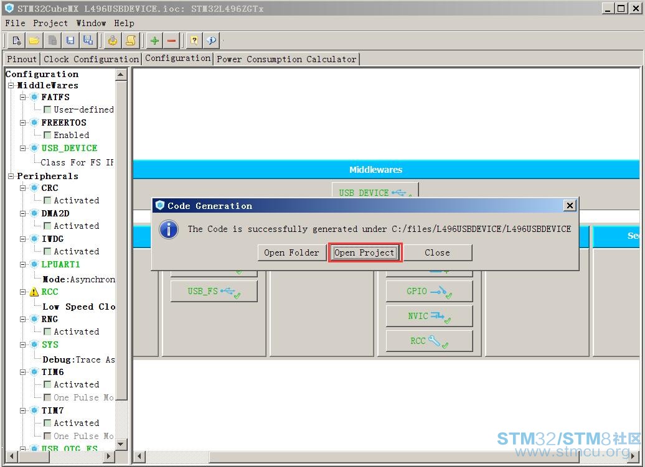Click the tree panel vertical scrollbar thumb
Screen dimensions: 645x467
pos(121,240)
